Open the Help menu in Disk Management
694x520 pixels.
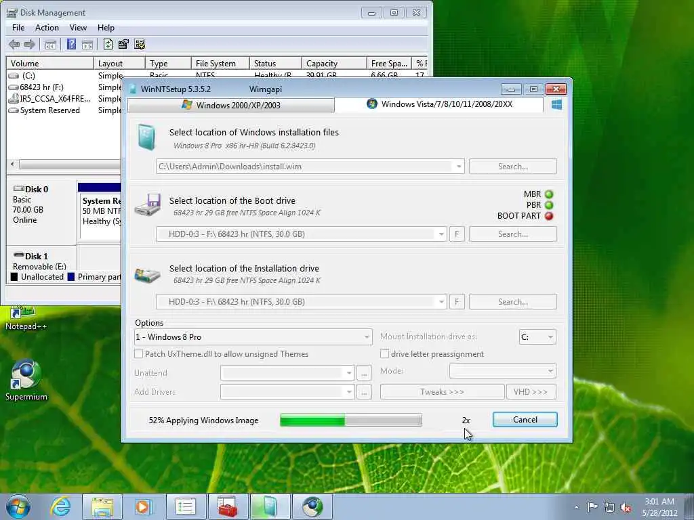(106, 27)
